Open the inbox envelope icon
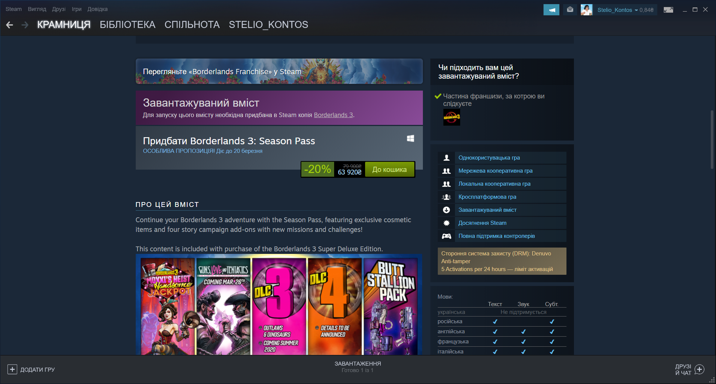Image resolution: width=716 pixels, height=384 pixels. [570, 10]
